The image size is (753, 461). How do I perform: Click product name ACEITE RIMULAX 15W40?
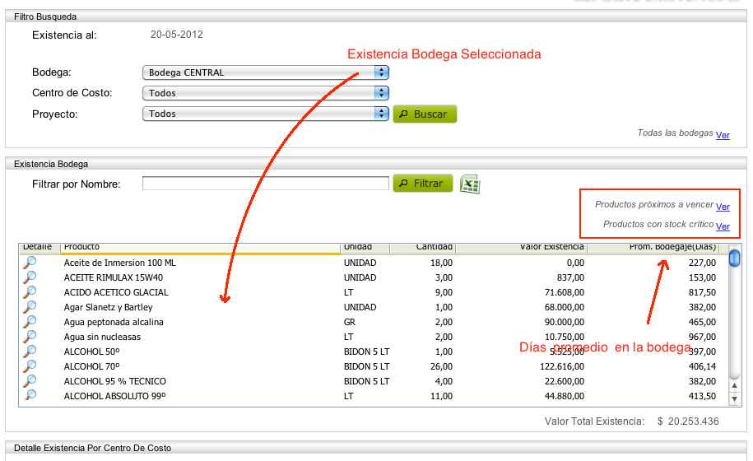click(x=114, y=277)
